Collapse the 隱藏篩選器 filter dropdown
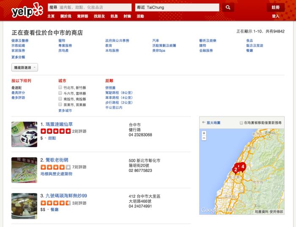 click(x=25, y=67)
